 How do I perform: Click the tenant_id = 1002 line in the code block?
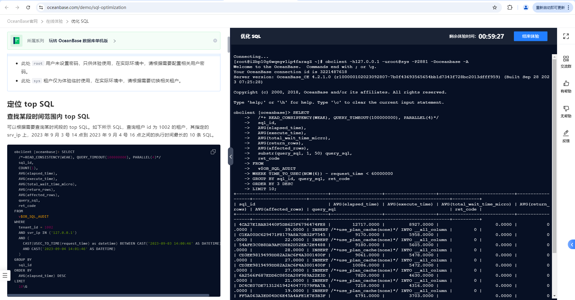(36, 227)
